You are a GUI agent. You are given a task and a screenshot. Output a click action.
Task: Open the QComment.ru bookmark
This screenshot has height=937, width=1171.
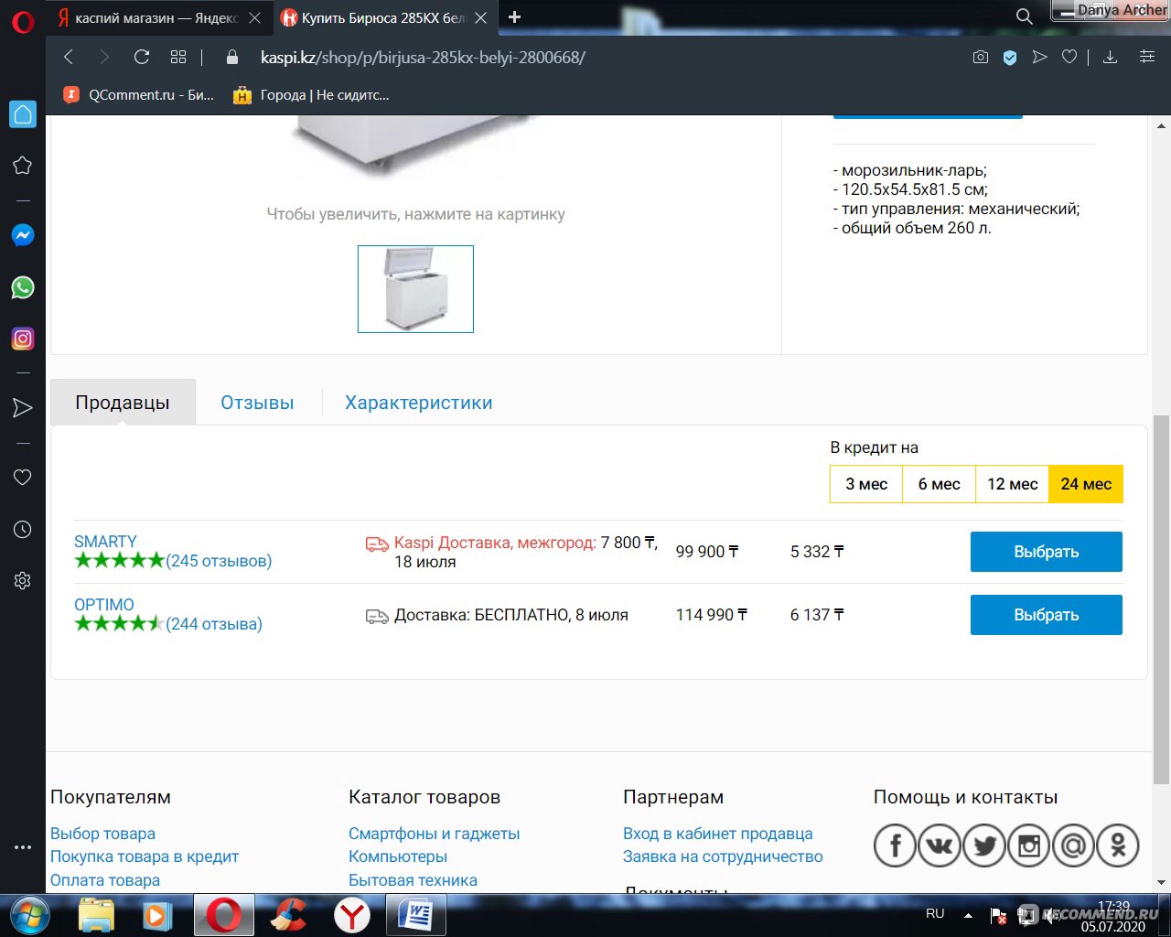pos(138,94)
